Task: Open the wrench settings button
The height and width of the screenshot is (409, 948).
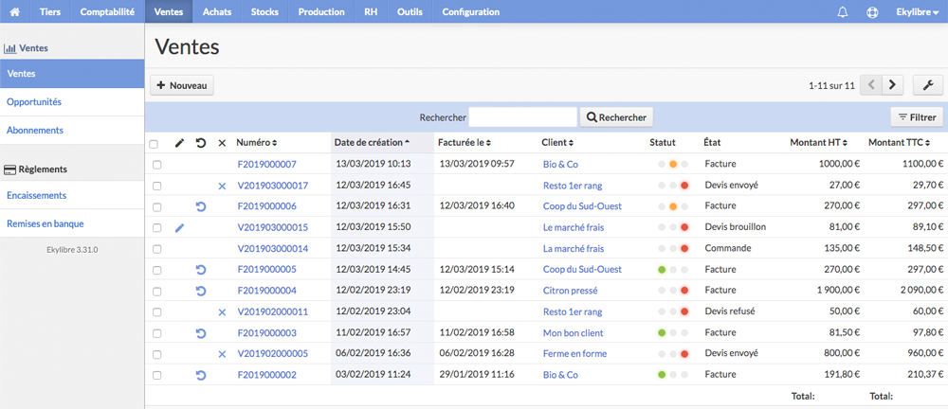Action: tap(928, 85)
